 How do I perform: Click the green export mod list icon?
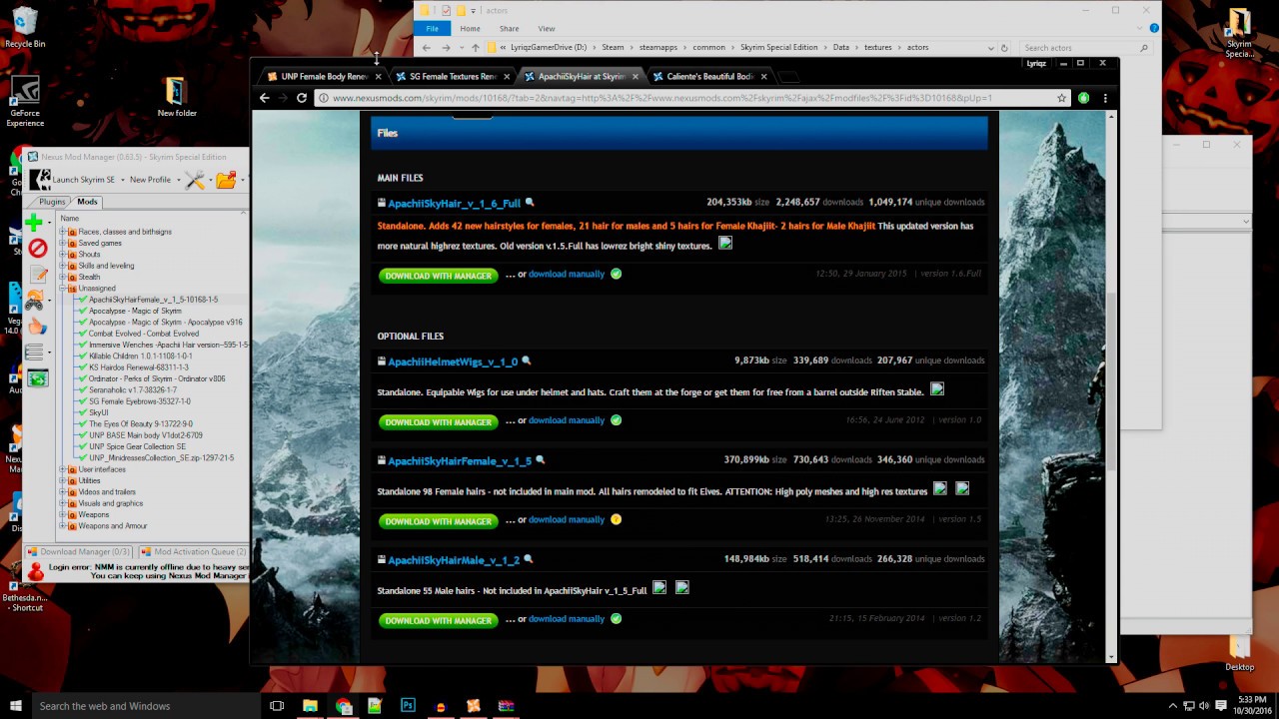coord(37,378)
